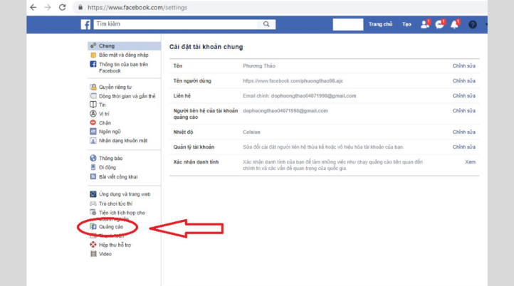
Task: Click the name value Phương Thảo
Action: [x=259, y=66]
